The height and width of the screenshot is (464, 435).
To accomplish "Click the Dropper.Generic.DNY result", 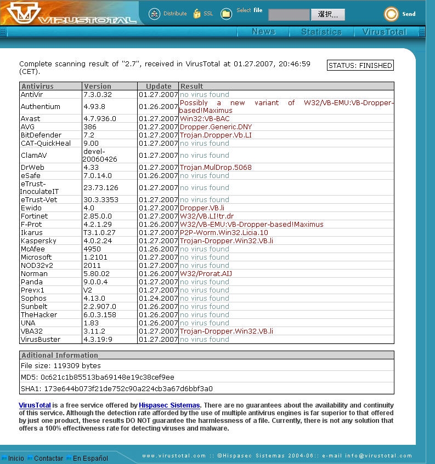I will coord(216,127).
